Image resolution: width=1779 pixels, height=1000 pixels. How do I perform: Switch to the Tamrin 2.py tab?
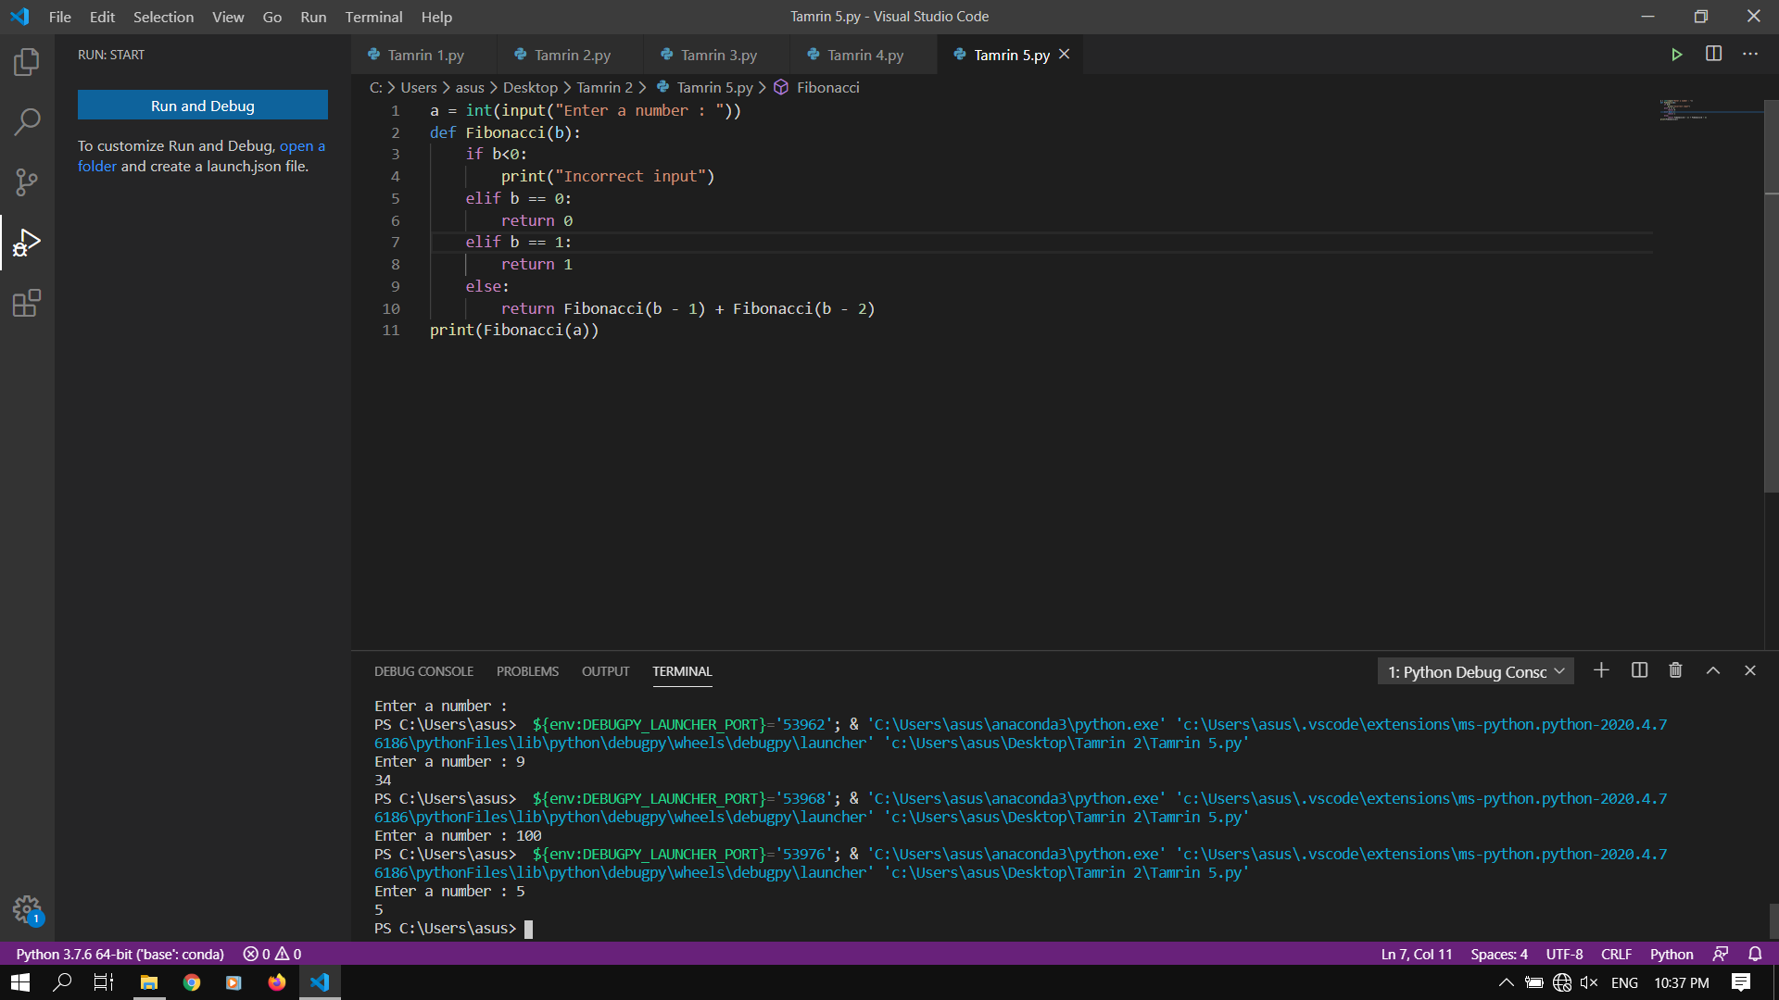pos(571,55)
